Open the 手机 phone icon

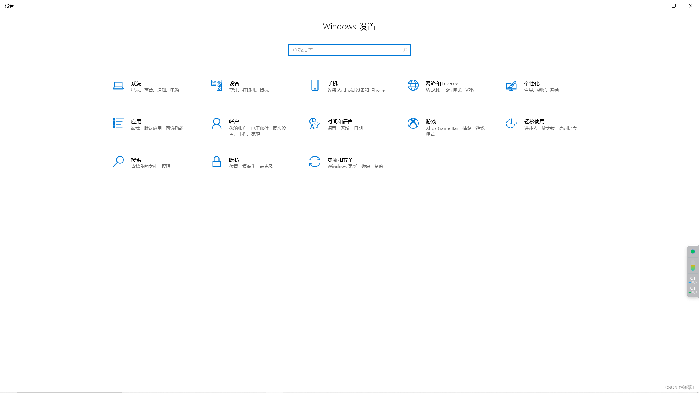[x=315, y=86]
